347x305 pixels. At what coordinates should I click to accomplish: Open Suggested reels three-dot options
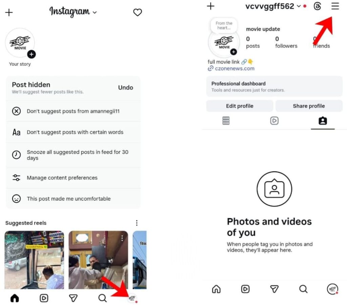[x=137, y=223]
